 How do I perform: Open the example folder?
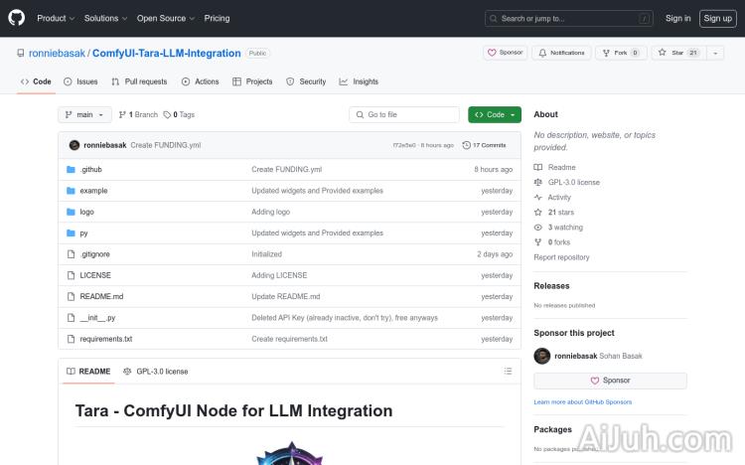pos(93,191)
